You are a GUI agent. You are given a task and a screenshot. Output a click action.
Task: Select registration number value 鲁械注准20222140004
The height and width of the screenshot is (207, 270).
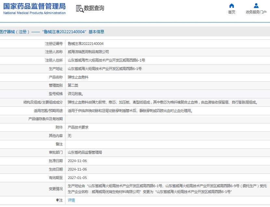pyautogui.click(x=86, y=44)
